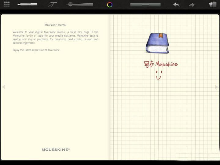Select the pencil drawing tool
The width and height of the screenshot is (220, 165).
pyautogui.click(x=27, y=5)
